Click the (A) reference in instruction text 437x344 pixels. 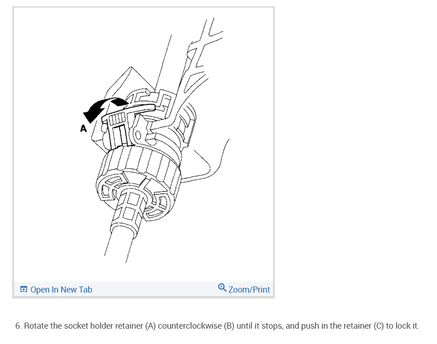(150, 326)
